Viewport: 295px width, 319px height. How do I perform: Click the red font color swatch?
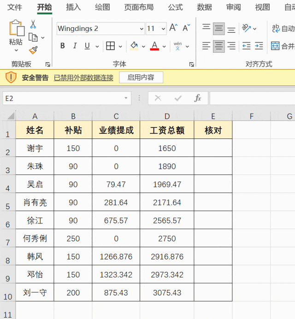tap(154, 46)
